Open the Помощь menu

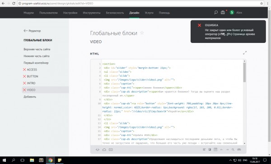point(164,13)
